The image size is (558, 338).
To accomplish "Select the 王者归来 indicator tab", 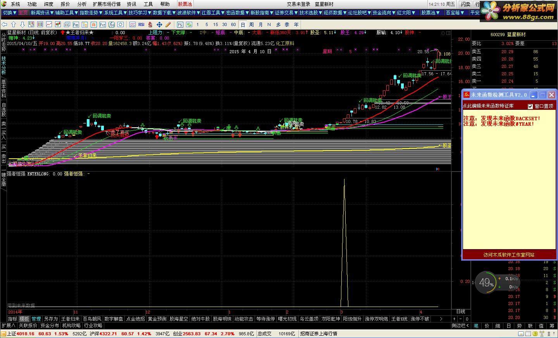I will (70, 319).
